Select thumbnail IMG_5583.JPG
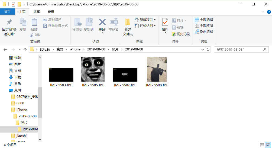This screenshot has height=148, width=272. pos(61,77)
